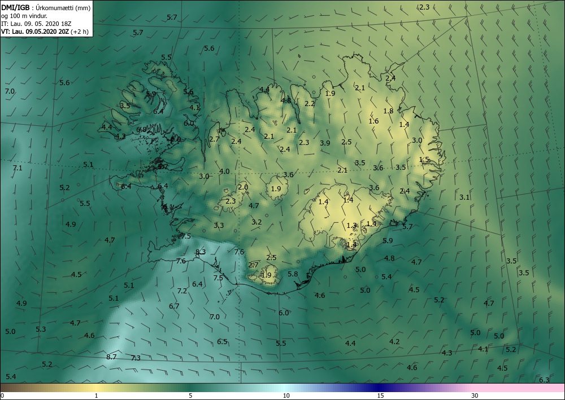This screenshot has height=400, width=565.
Task: Click the 2.0 value in central Iceland
Action: (x=243, y=187)
